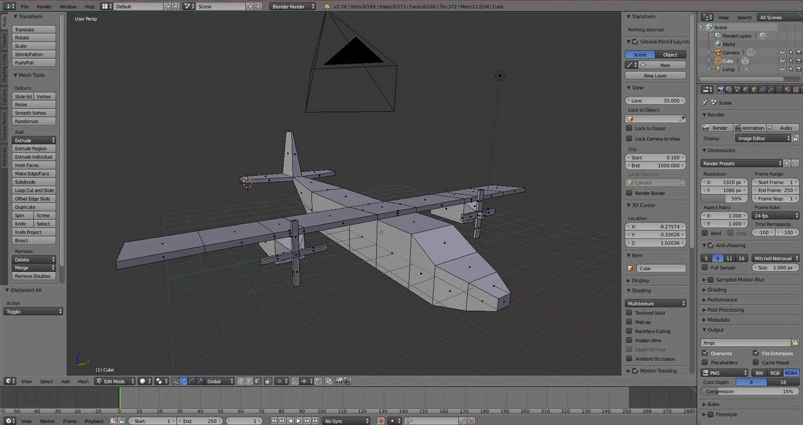Toggle Cube visibility eye in outliner

click(x=783, y=61)
